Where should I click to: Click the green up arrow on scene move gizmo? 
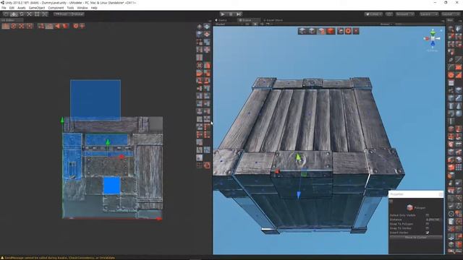click(298, 157)
